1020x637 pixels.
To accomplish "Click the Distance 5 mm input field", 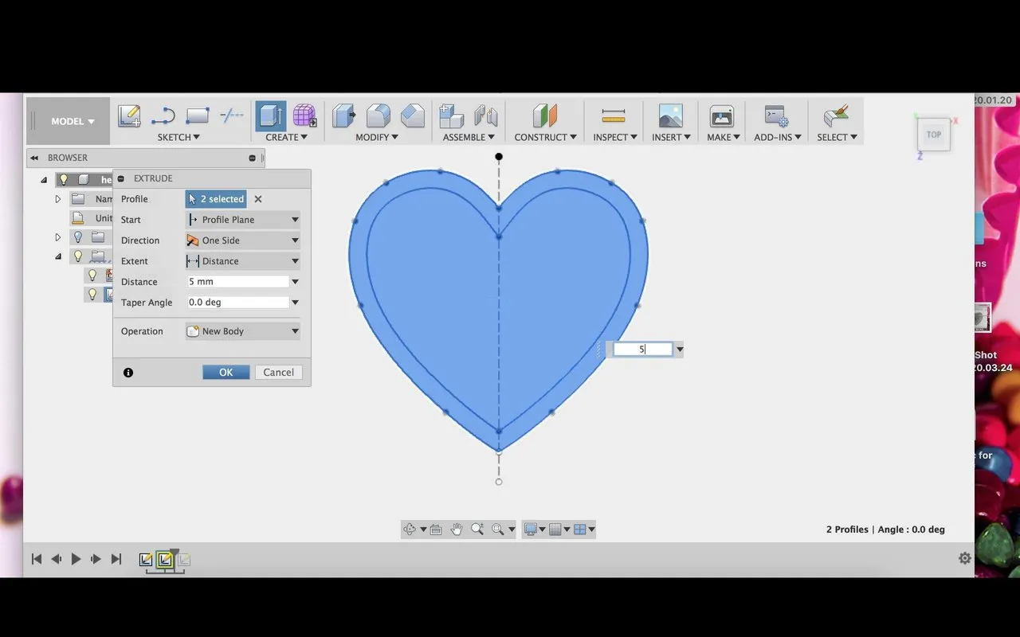I will click(237, 282).
